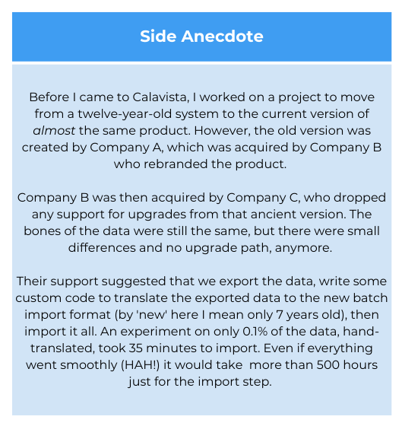Viewport: 402px width, 426px height.
Task: Click the blue header banner
Action: pyautogui.click(x=201, y=37)
